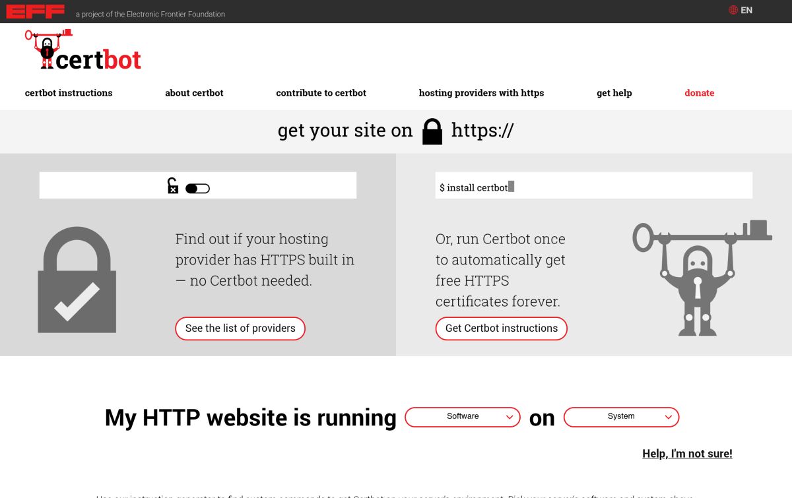Click the My HTTP website is running text

[x=251, y=418]
